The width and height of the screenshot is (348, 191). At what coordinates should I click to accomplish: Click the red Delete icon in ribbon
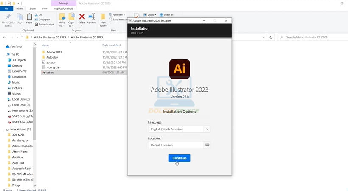(82, 18)
